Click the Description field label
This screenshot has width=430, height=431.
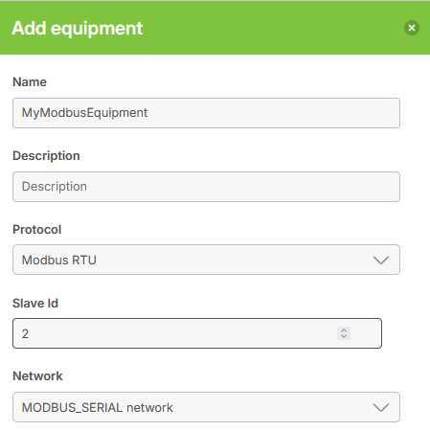pos(46,156)
